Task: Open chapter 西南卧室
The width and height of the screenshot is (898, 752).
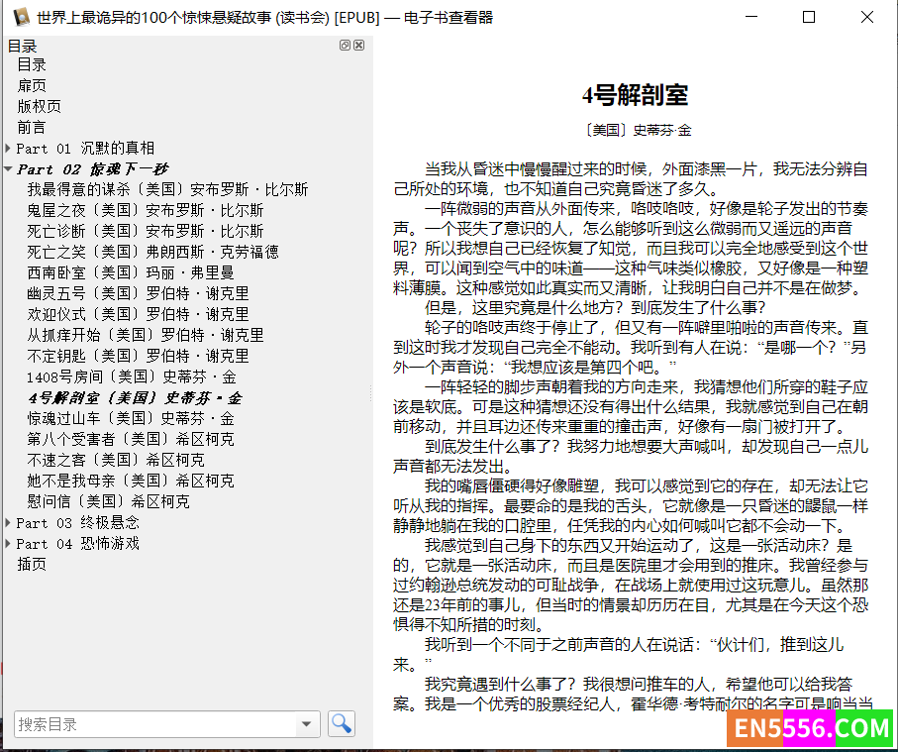Action: (130, 272)
